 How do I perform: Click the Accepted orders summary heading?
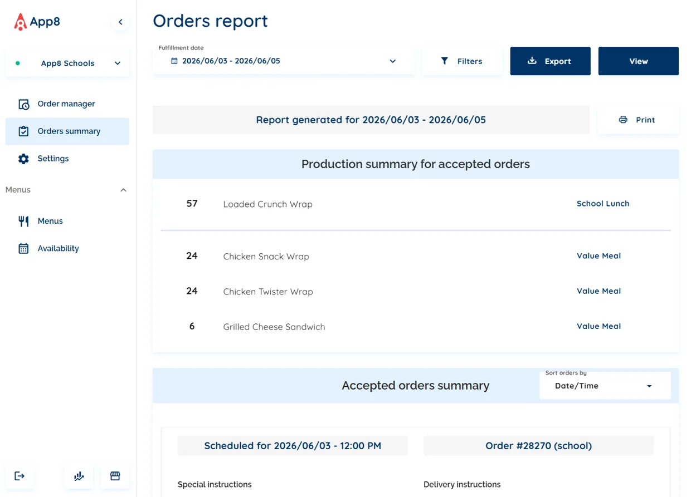[416, 386]
